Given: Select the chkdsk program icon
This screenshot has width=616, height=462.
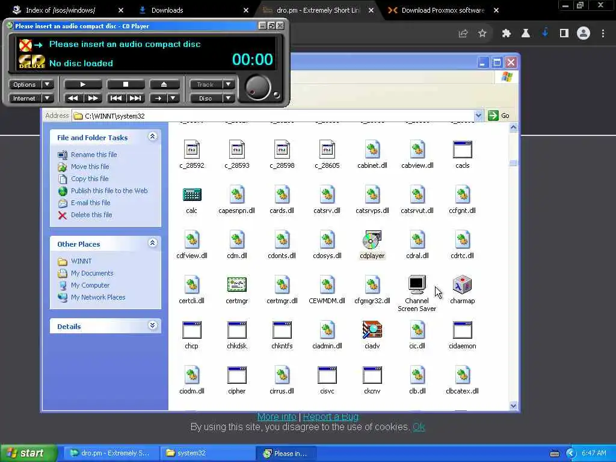Looking at the screenshot, I should coord(236,330).
